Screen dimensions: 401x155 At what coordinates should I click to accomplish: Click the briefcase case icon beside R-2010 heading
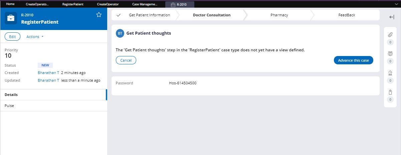point(11,18)
